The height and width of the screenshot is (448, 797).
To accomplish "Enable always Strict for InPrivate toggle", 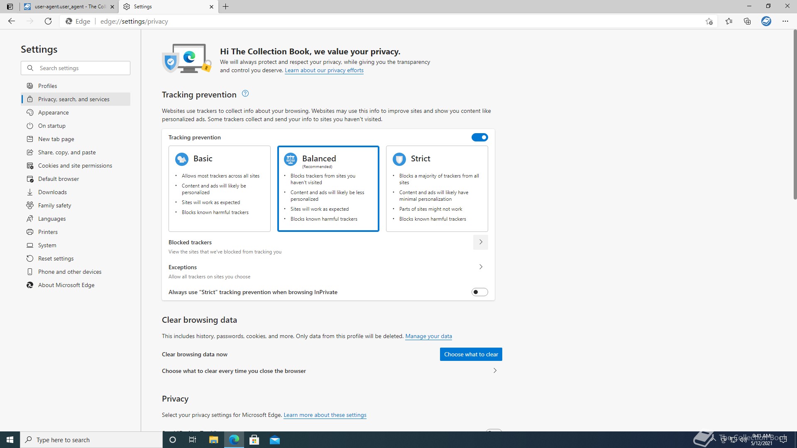I will click(x=479, y=292).
